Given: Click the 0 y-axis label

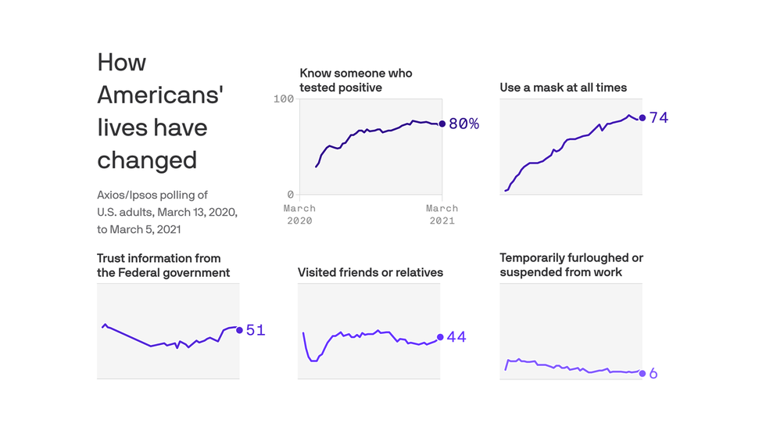Looking at the screenshot, I should pos(290,195).
